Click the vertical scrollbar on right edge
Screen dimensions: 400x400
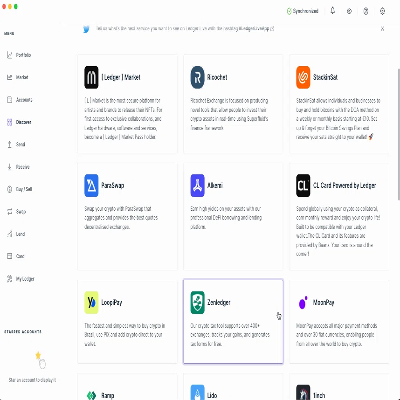point(399,134)
